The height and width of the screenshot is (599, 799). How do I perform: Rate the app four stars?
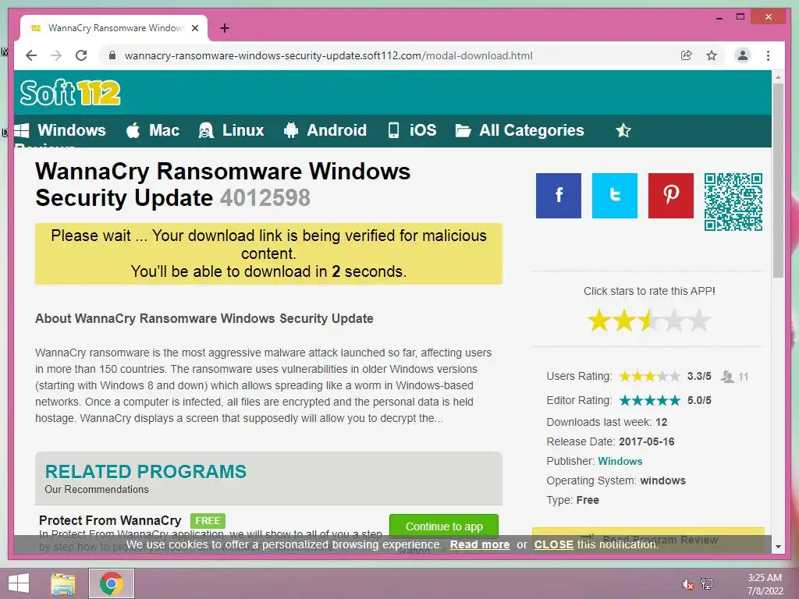674,321
